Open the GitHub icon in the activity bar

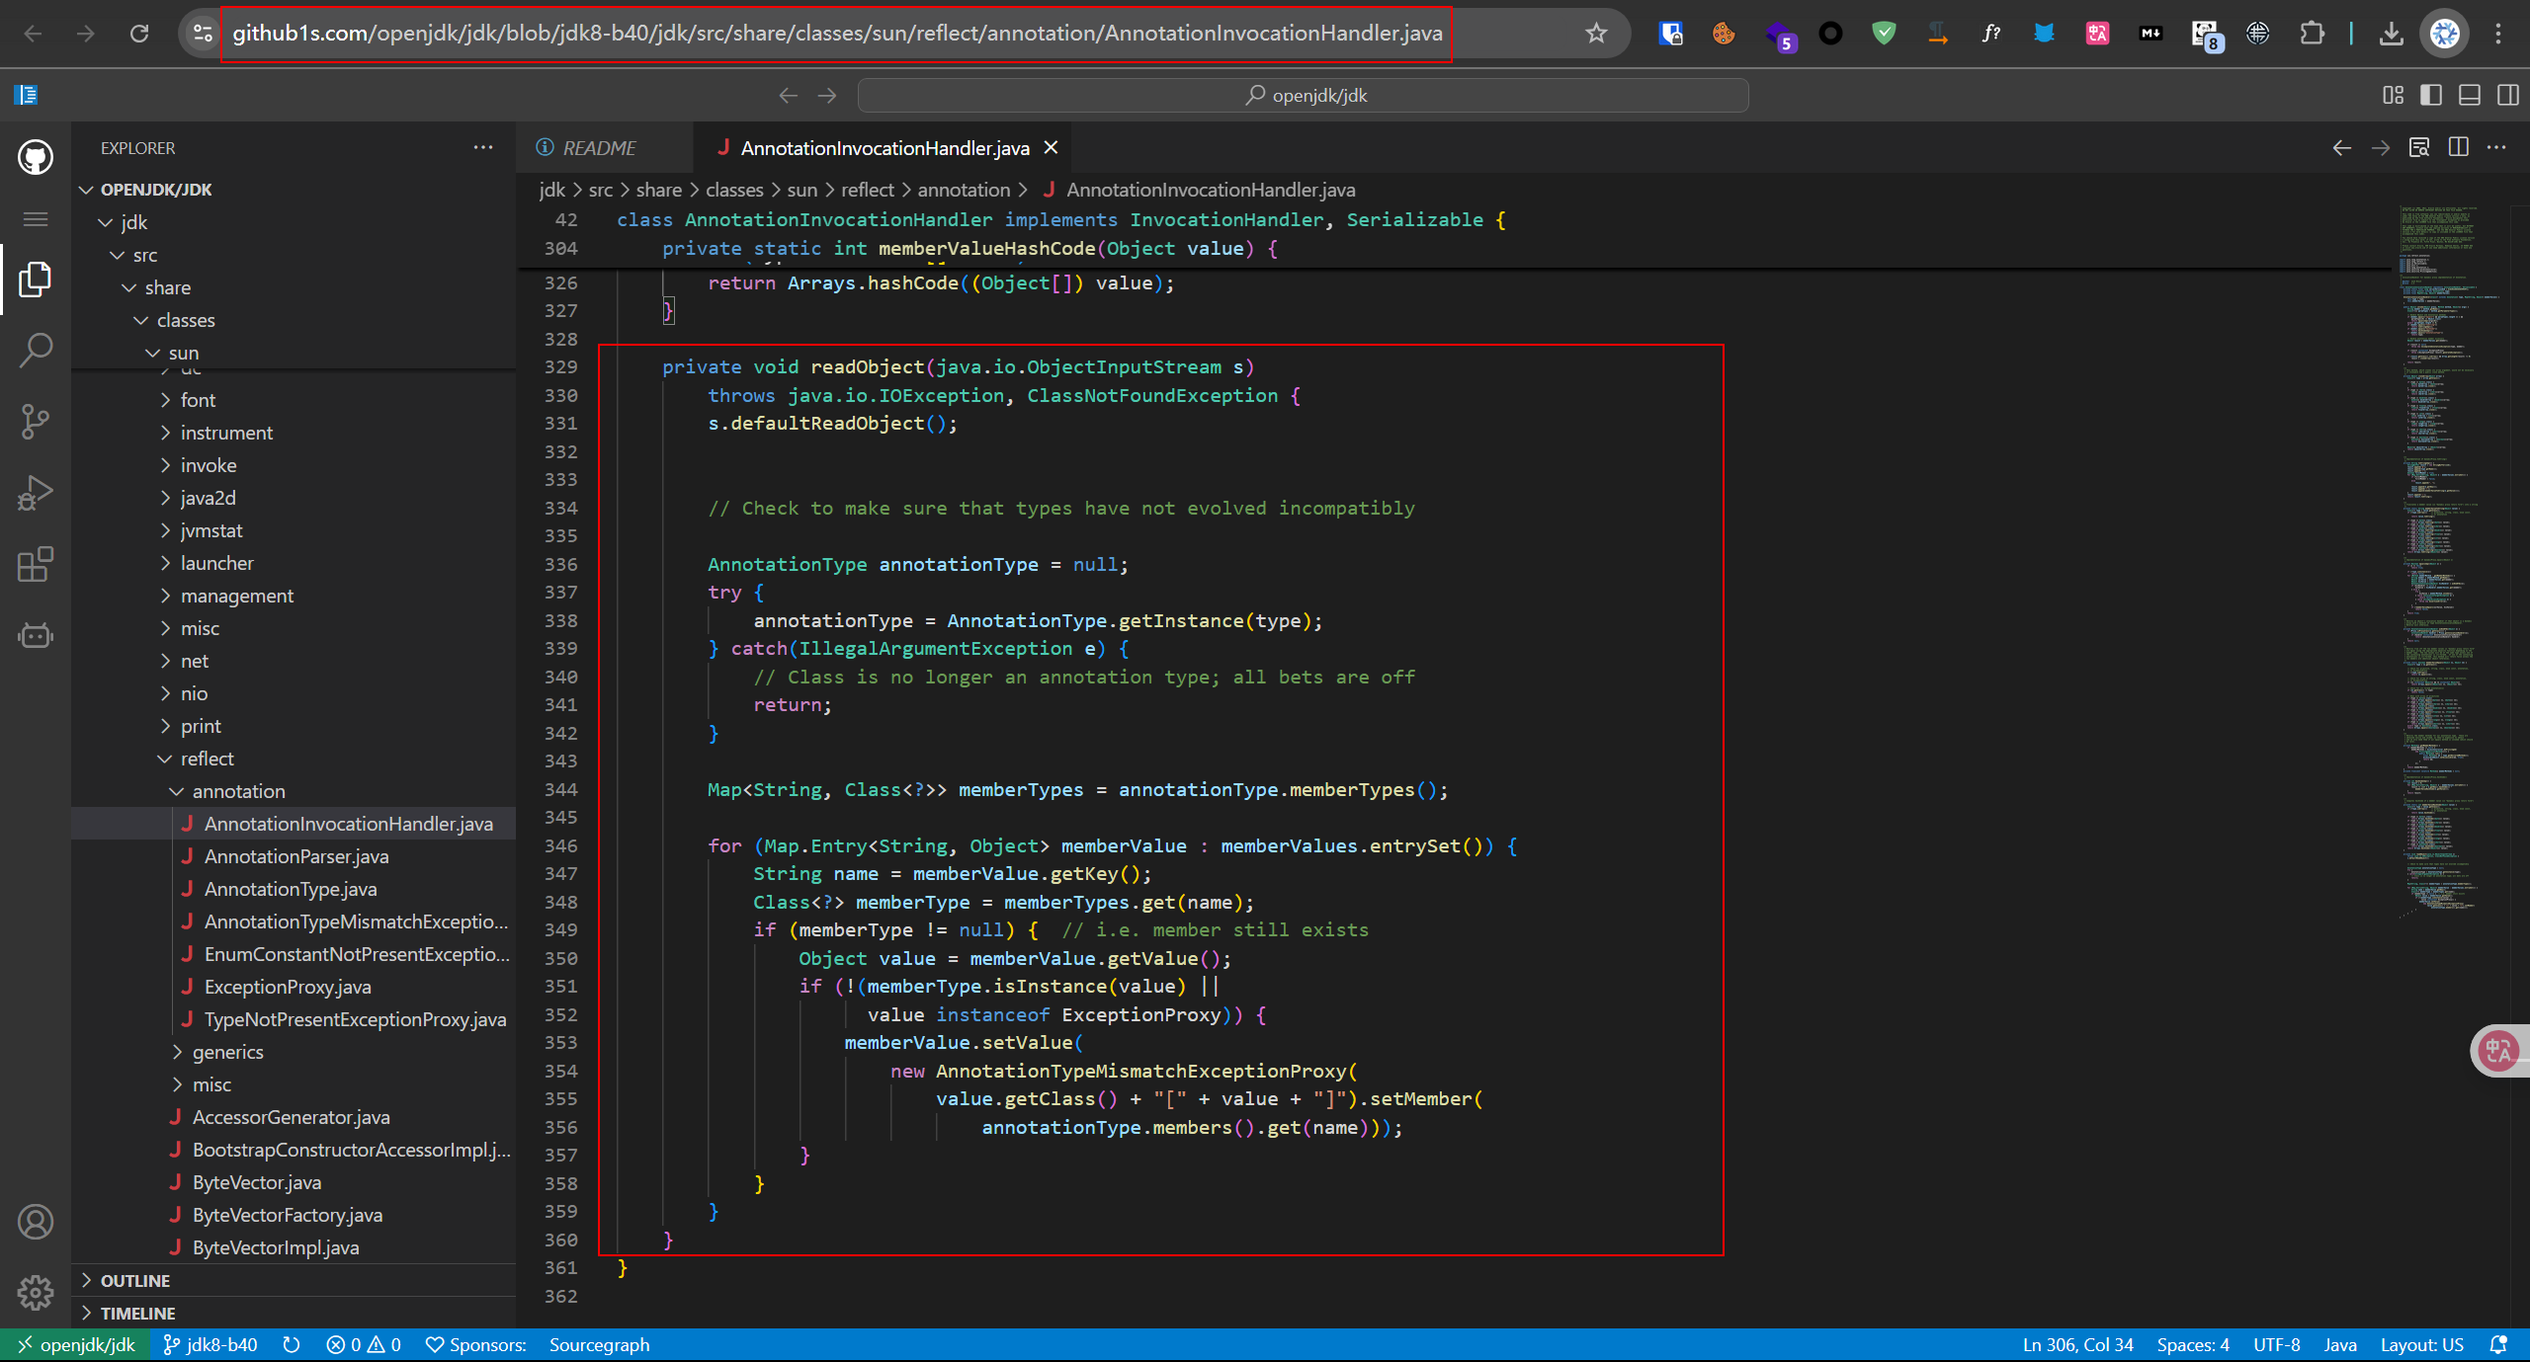(x=36, y=157)
